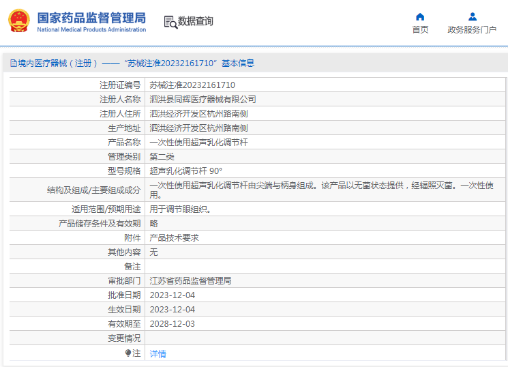Click the 适用范围/预期用途 label

point(106,209)
